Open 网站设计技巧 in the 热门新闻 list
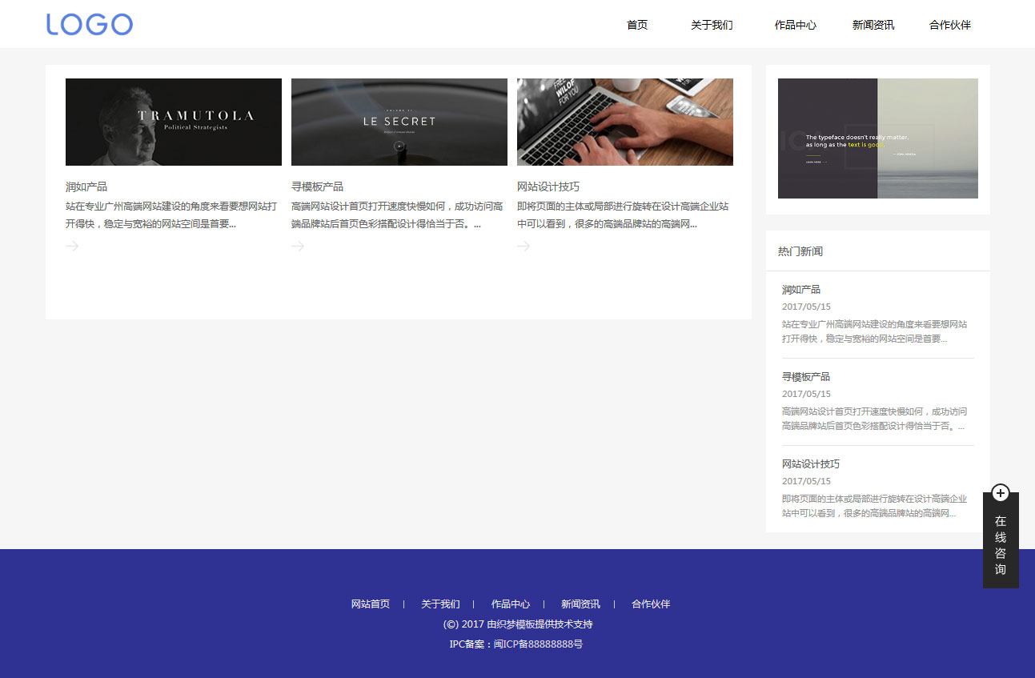Image resolution: width=1035 pixels, height=678 pixels. coord(811,464)
